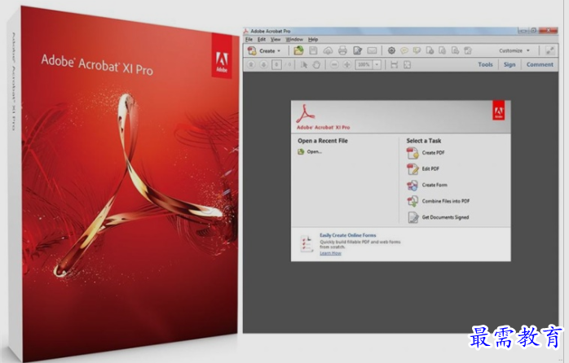Click the Easily Create Online Forms heading
Viewport: 569px width, 363px height.
tap(348, 235)
